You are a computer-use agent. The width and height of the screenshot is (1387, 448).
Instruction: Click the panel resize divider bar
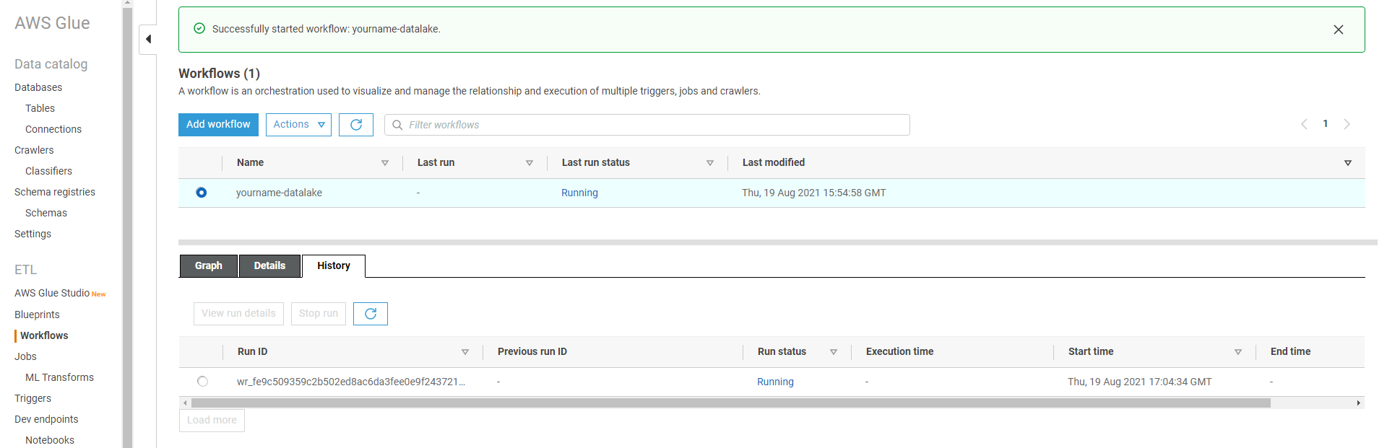tap(778, 242)
